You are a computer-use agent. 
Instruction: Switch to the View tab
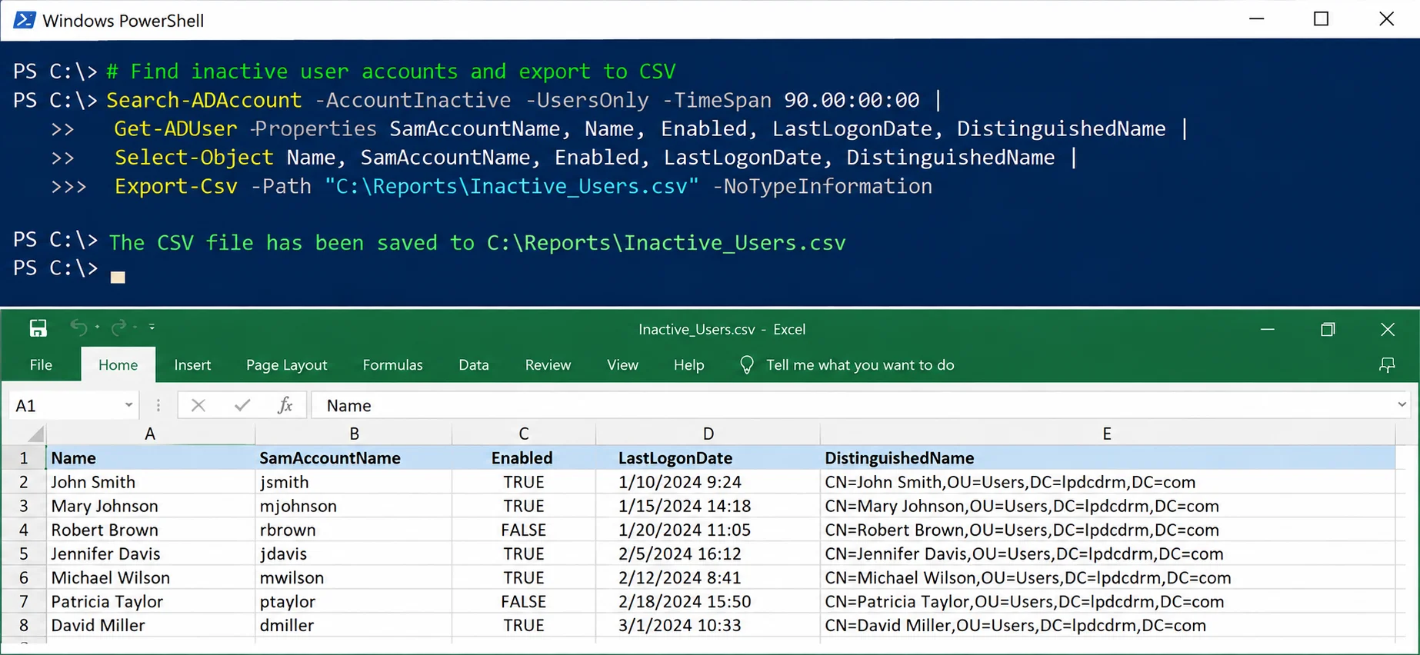[x=622, y=365]
